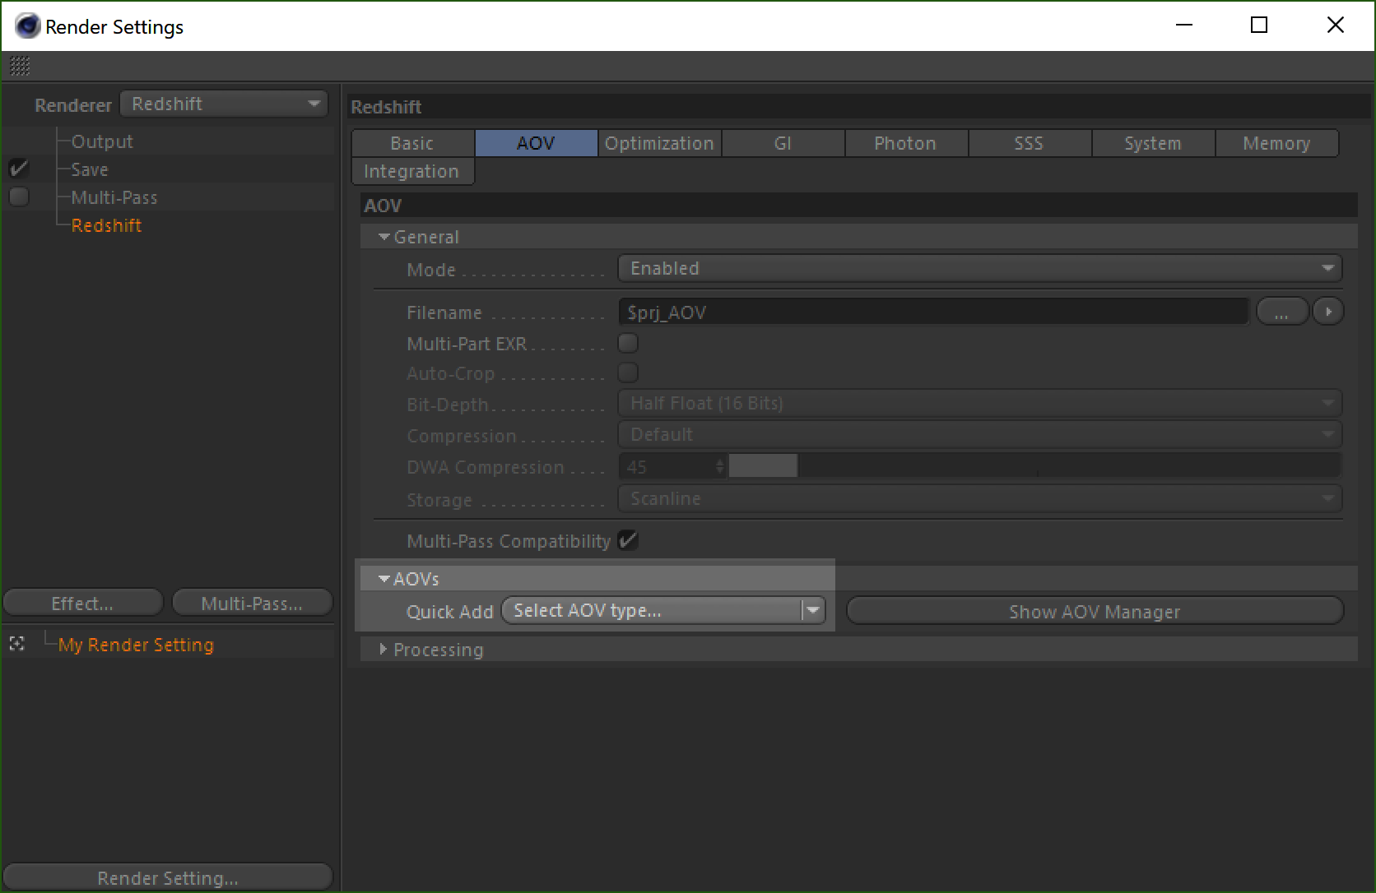Screen dimensions: 1376x893
Task: Click the dotted grip handle icon under the title bar
Action: tap(20, 66)
